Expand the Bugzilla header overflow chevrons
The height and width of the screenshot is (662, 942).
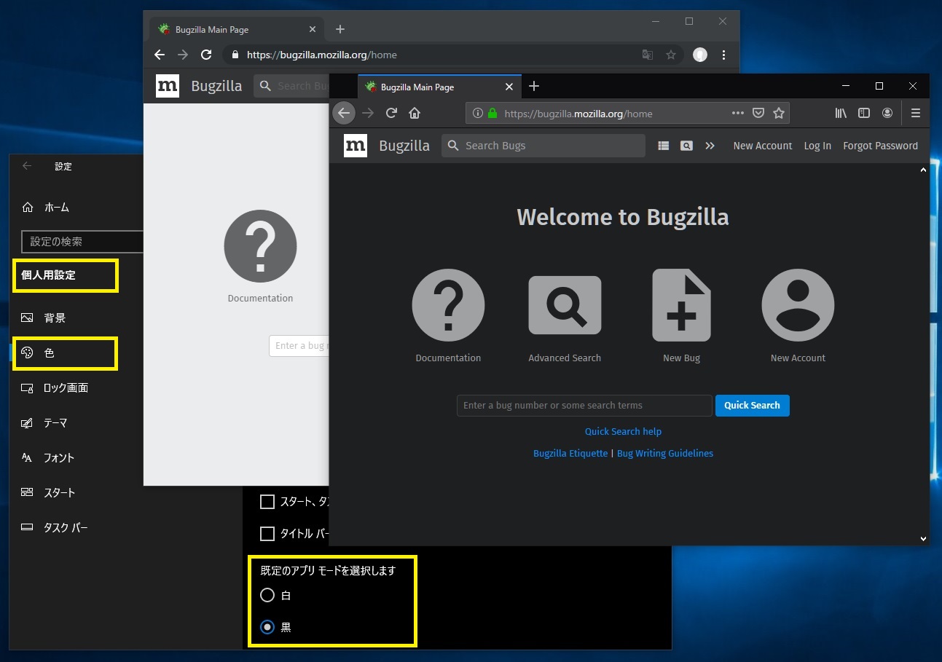(710, 146)
